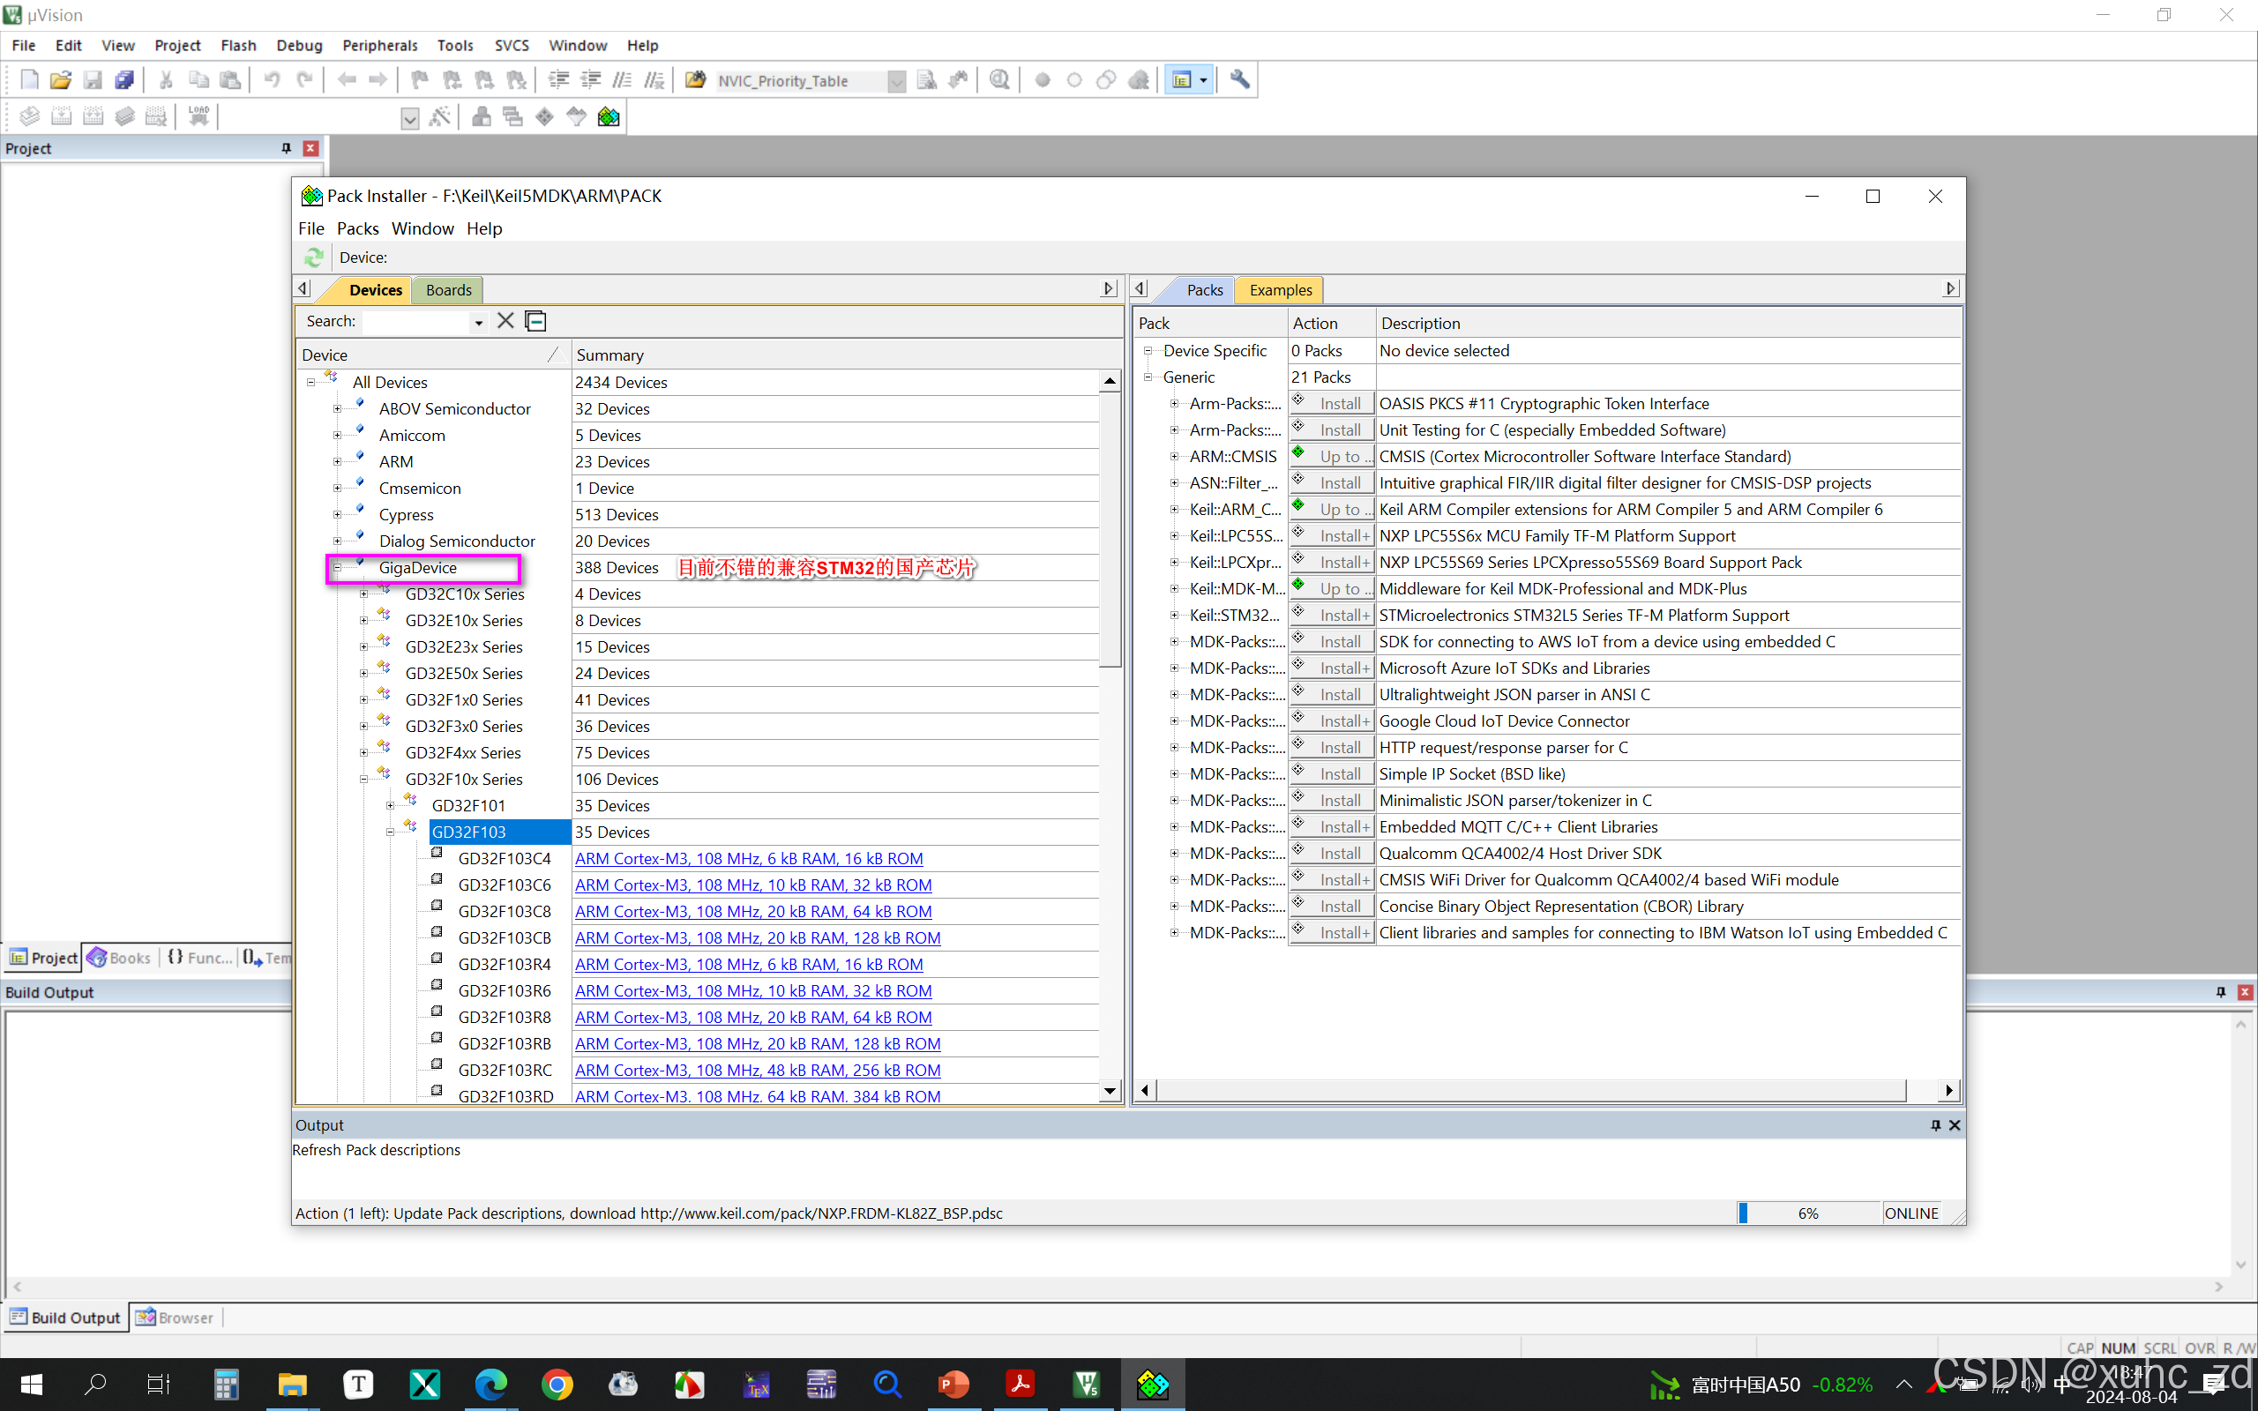Image resolution: width=2258 pixels, height=1411 pixels.
Task: Click the Packs pane horizontal scrollbar
Action: click(1530, 1090)
